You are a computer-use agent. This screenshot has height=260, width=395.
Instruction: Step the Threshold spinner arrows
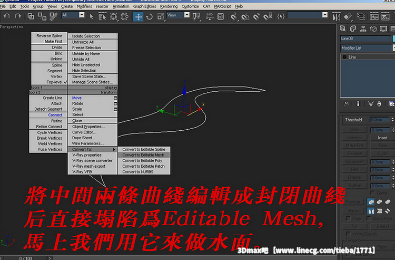392,120
